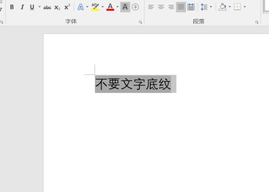Screen dimensions: 269x192
Task: Apply red font color
Action: pos(110,7)
